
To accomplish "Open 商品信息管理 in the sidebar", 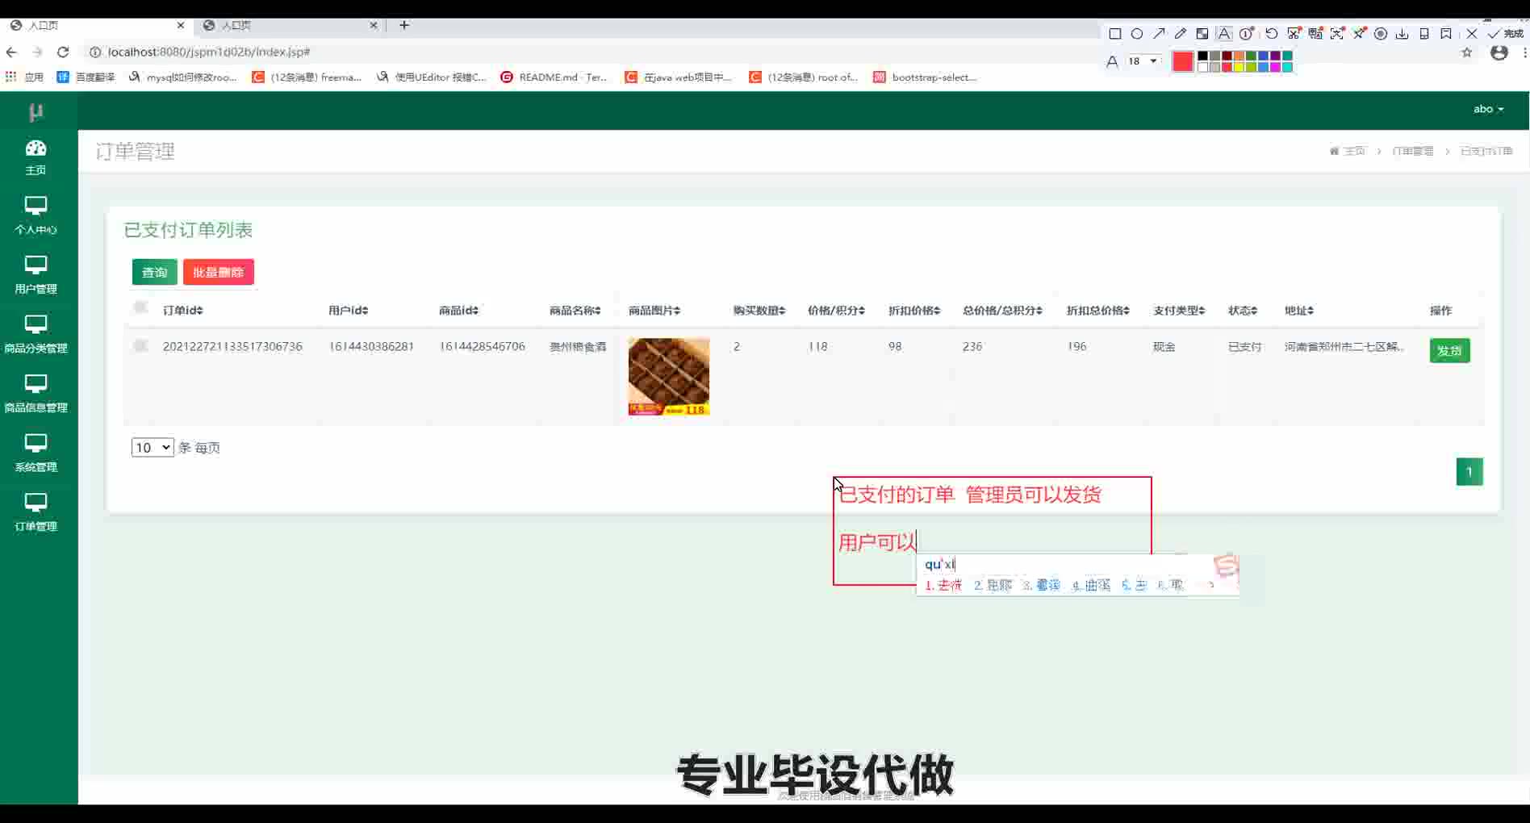I will [x=36, y=395].
